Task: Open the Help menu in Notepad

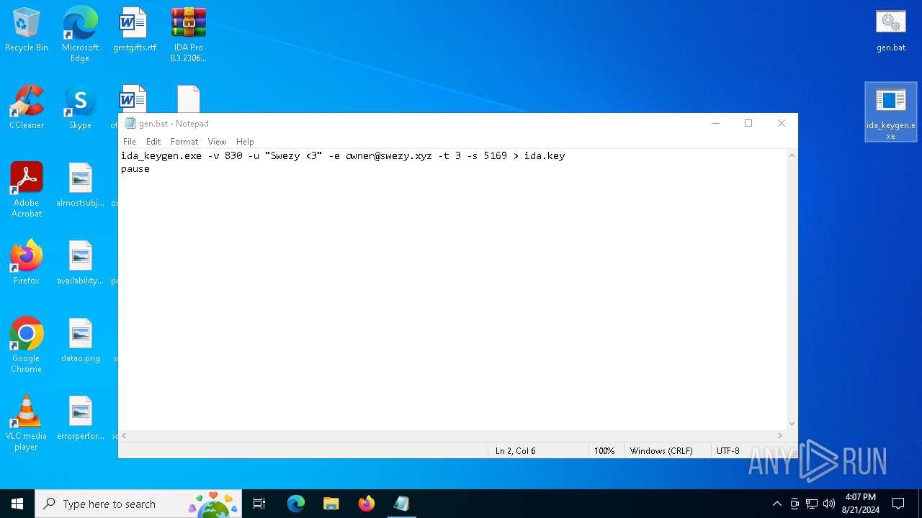Action: coord(245,142)
